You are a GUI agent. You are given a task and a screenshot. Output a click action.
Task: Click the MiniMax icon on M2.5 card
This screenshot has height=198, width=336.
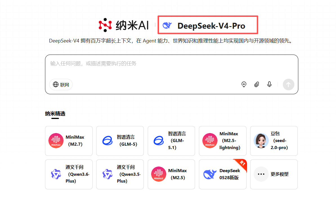pos(158,174)
